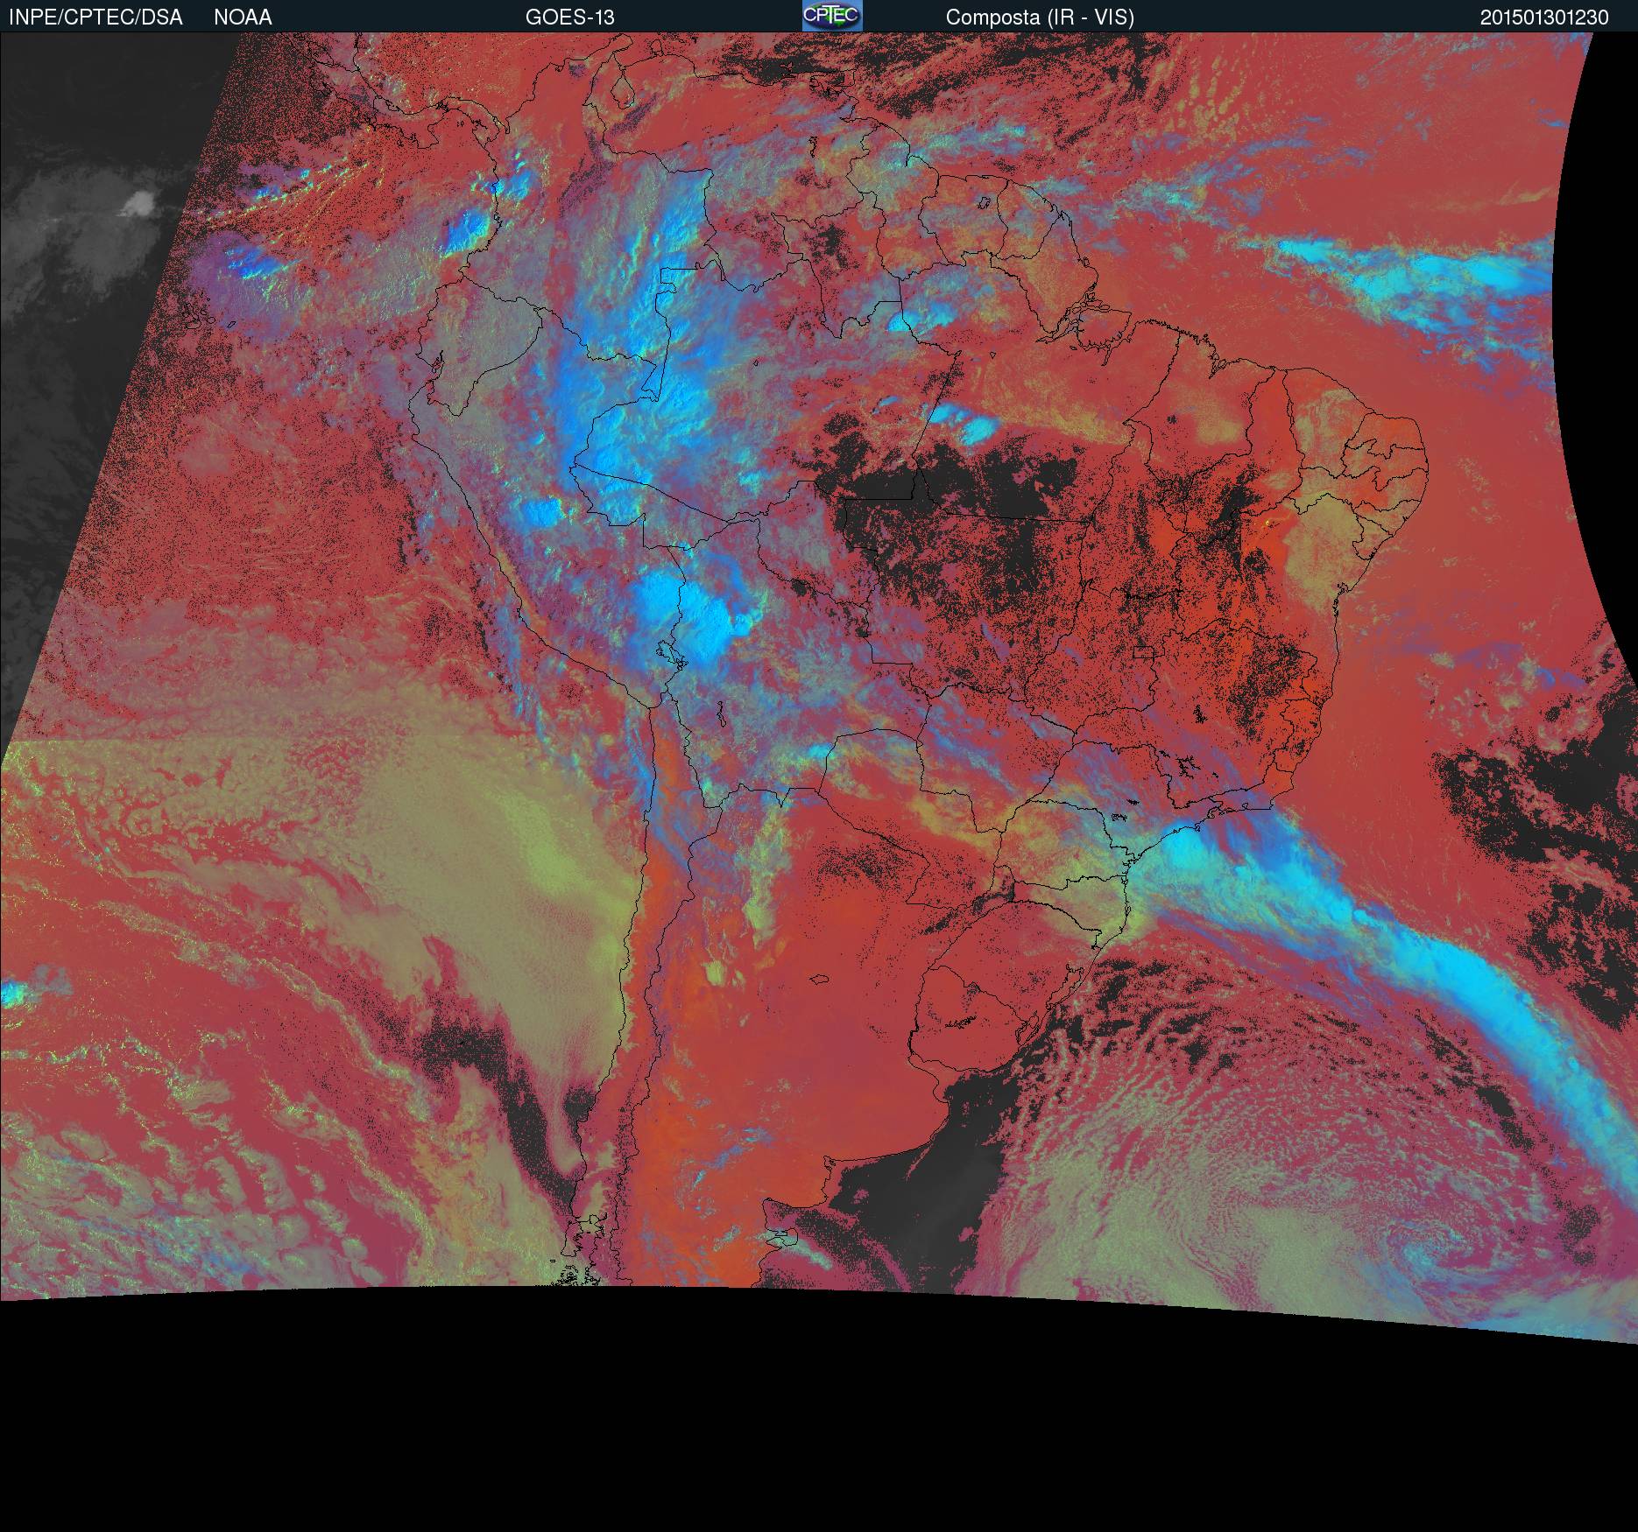This screenshot has width=1638, height=1532.
Task: Click the NOAA label in the header
Action: pyautogui.click(x=243, y=18)
